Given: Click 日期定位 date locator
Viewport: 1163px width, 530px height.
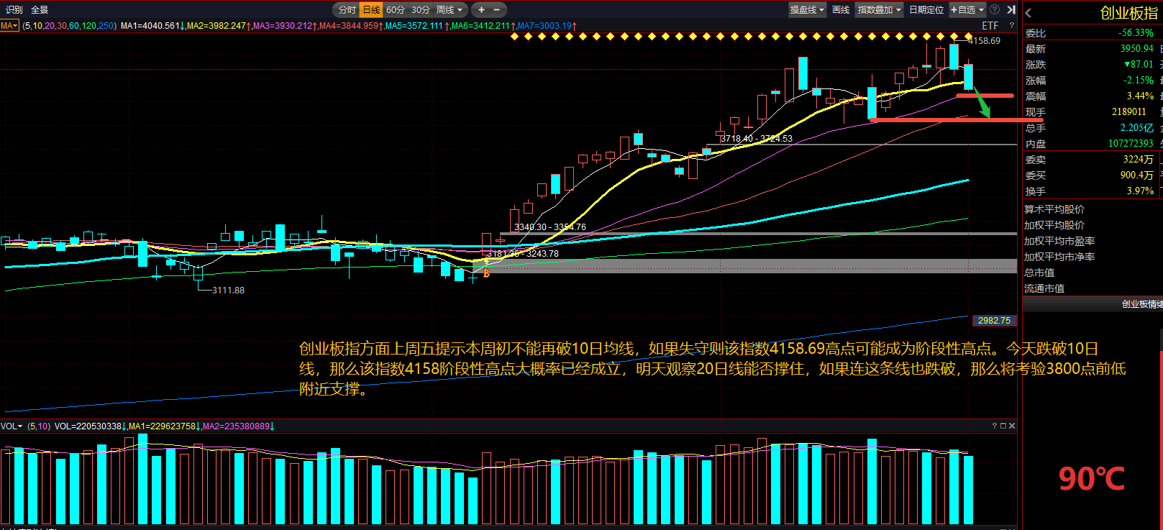Looking at the screenshot, I should coord(926,10).
